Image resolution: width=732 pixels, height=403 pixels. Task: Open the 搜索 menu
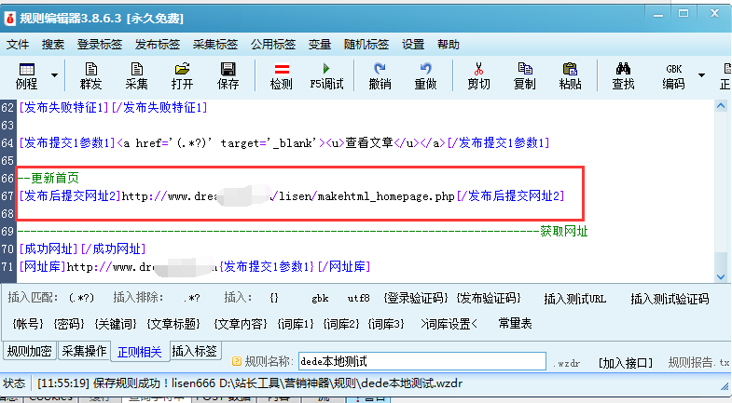coord(53,45)
